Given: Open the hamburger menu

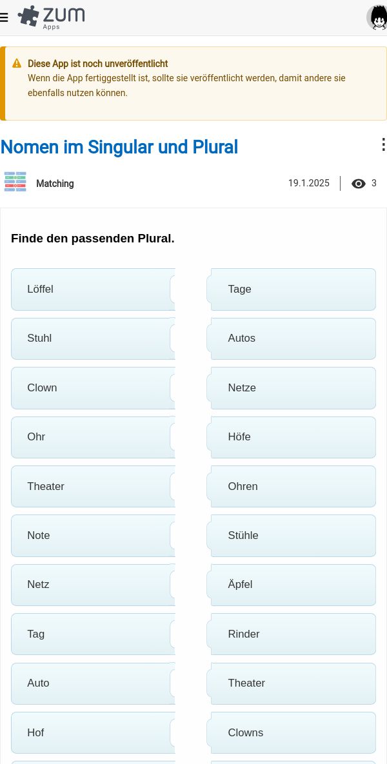Looking at the screenshot, I should [4, 18].
